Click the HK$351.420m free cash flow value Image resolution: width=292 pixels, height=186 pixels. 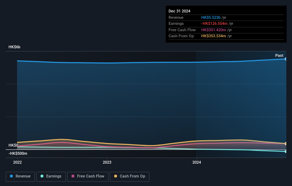(214, 30)
